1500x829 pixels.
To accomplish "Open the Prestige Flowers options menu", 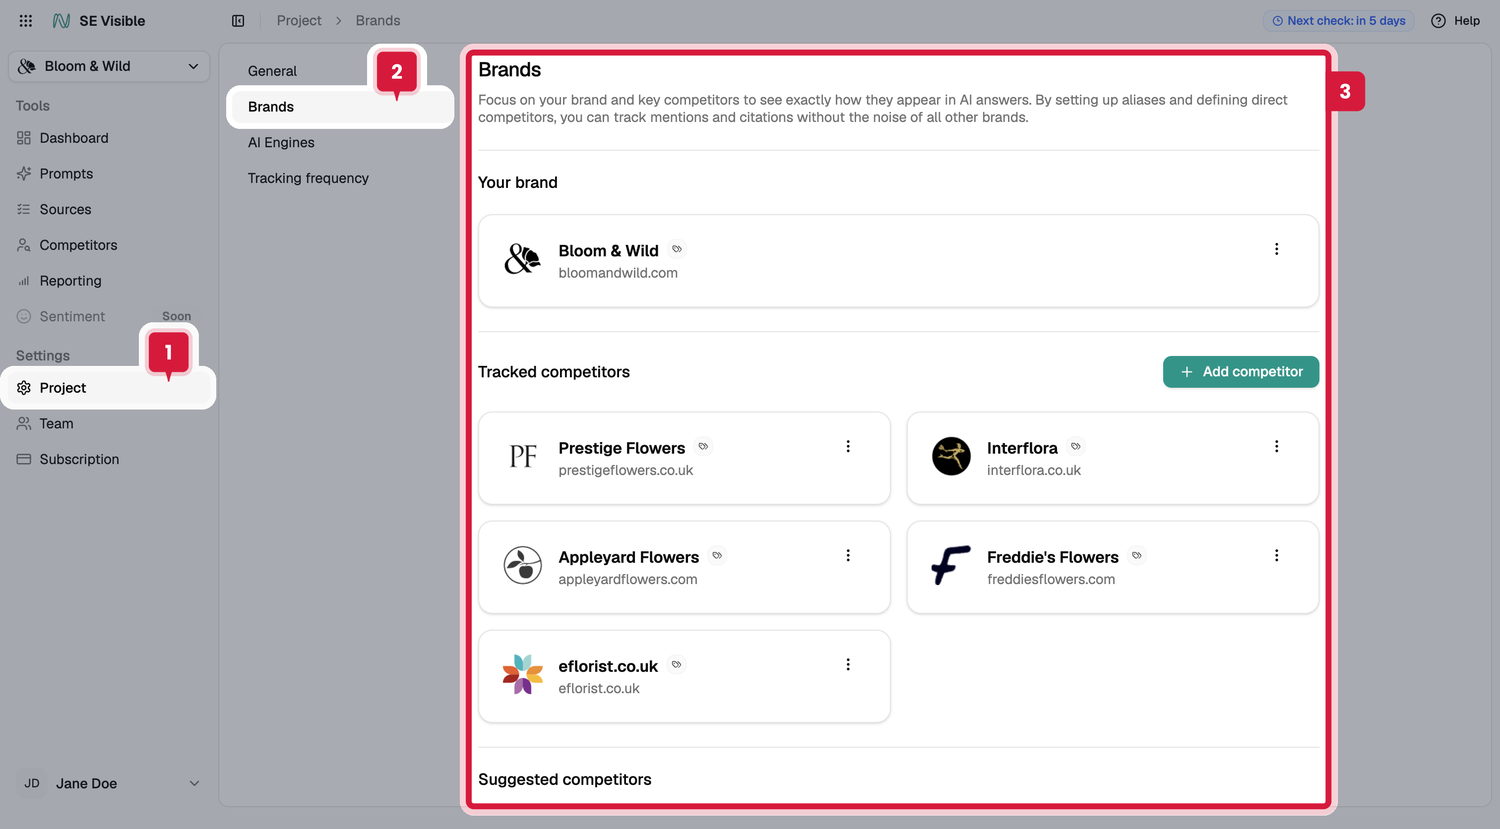I will coord(848,447).
